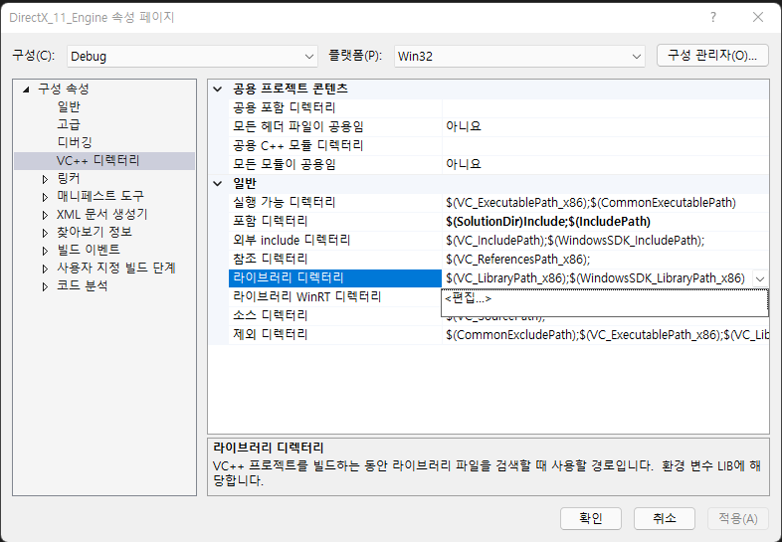Click 아니요 value for 모든 모듈이 공용임
Screen dimensions: 782x542
pos(464,164)
